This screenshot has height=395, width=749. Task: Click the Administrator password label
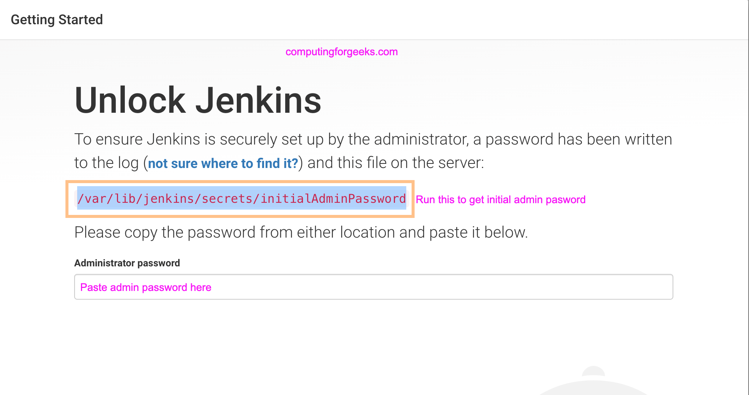pos(127,263)
